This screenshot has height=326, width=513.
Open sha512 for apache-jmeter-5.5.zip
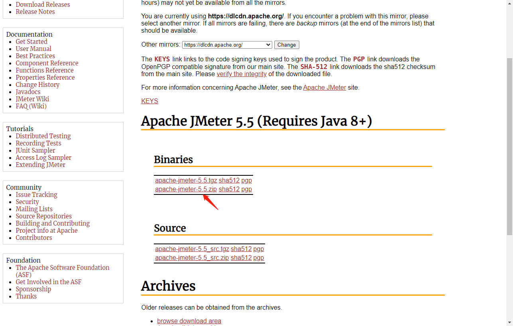pyautogui.click(x=229, y=189)
